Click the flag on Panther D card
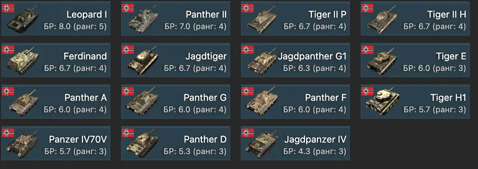 point(128,133)
